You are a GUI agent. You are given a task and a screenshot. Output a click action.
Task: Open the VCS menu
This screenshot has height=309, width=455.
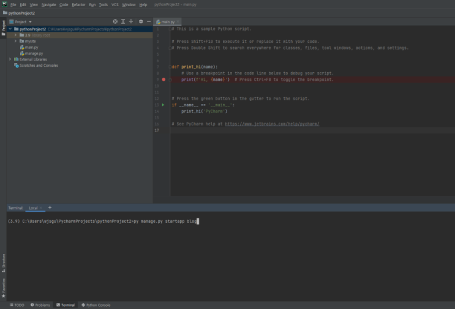115,5
